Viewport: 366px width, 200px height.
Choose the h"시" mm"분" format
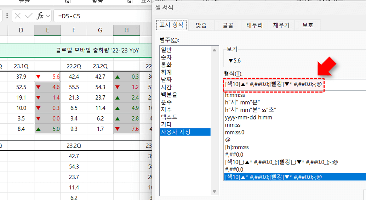click(x=294, y=102)
